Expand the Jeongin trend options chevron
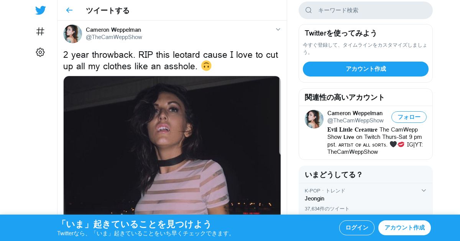460x241 pixels. [x=424, y=191]
